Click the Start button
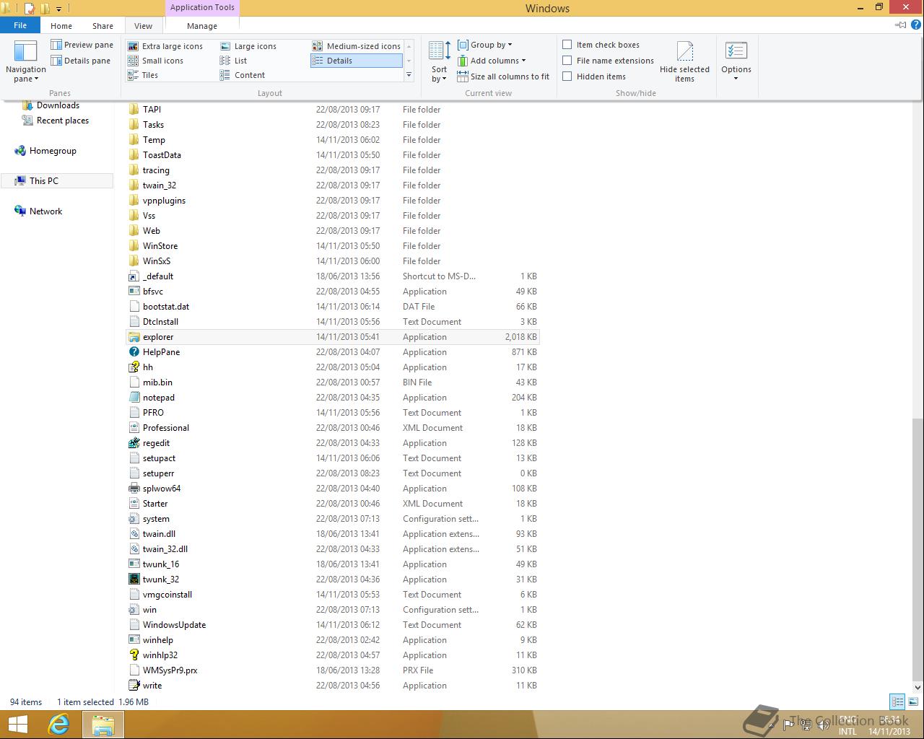The height and width of the screenshot is (739, 924). tap(17, 725)
